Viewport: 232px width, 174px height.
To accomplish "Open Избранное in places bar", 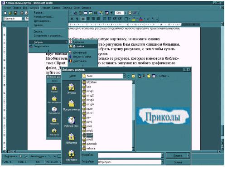I will [x=71, y=139].
